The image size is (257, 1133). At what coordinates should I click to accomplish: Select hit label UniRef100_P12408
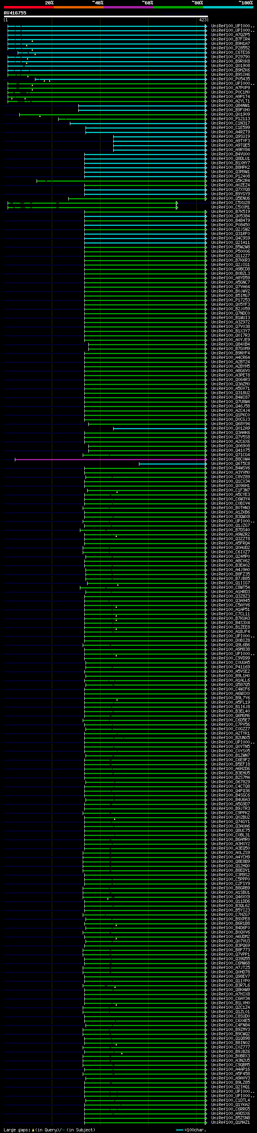[230, 176]
